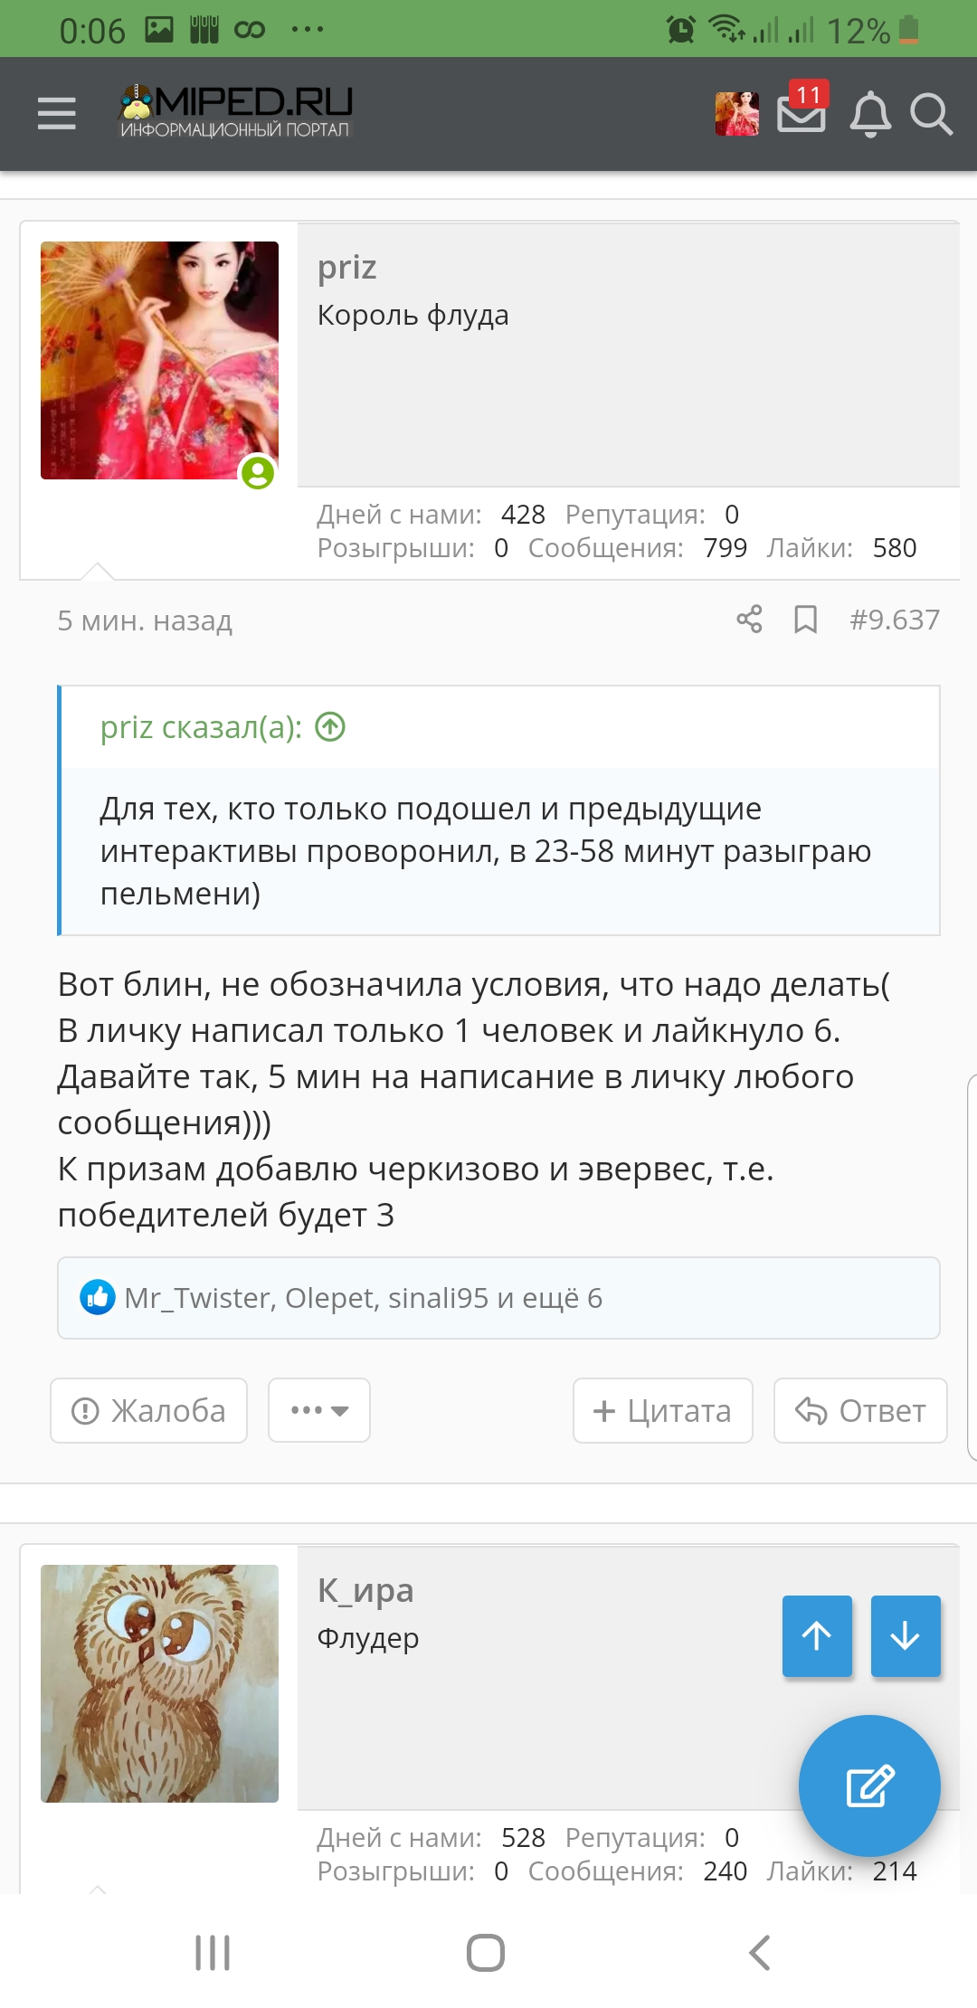Go to MIPED.RU home via logo

coord(235,111)
